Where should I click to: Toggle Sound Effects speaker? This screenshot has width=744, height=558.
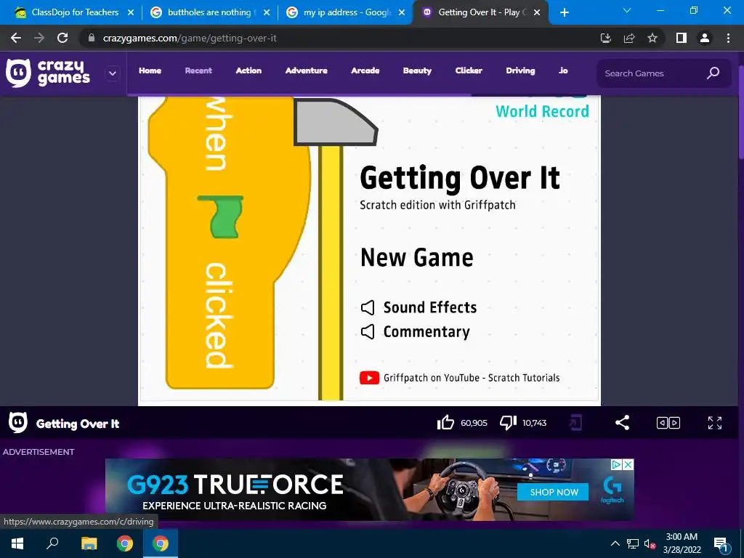tap(368, 307)
